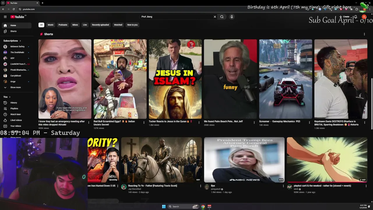Open the Windows Start menu
This screenshot has height=210, width=373.
tap(164, 206)
